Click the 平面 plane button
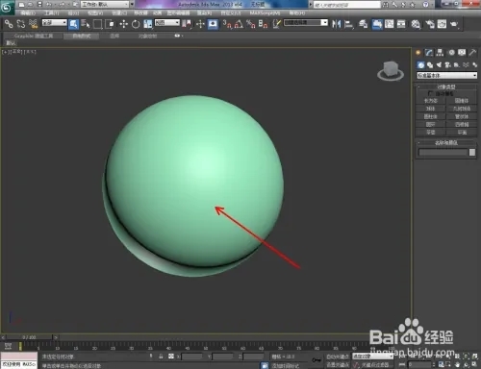This screenshot has height=369, width=481. (462, 132)
